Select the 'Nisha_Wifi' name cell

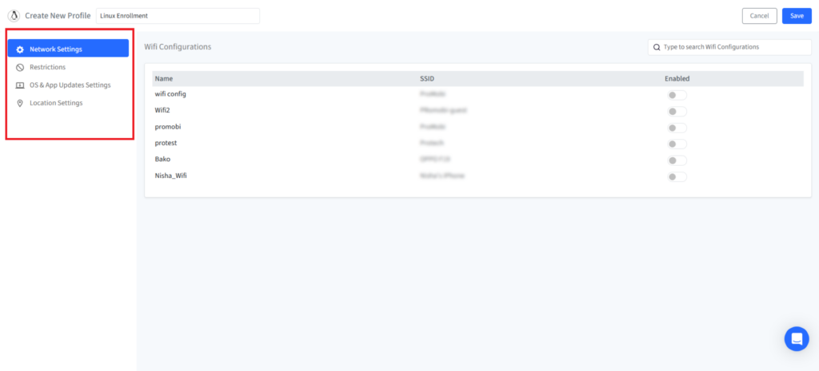coord(171,176)
